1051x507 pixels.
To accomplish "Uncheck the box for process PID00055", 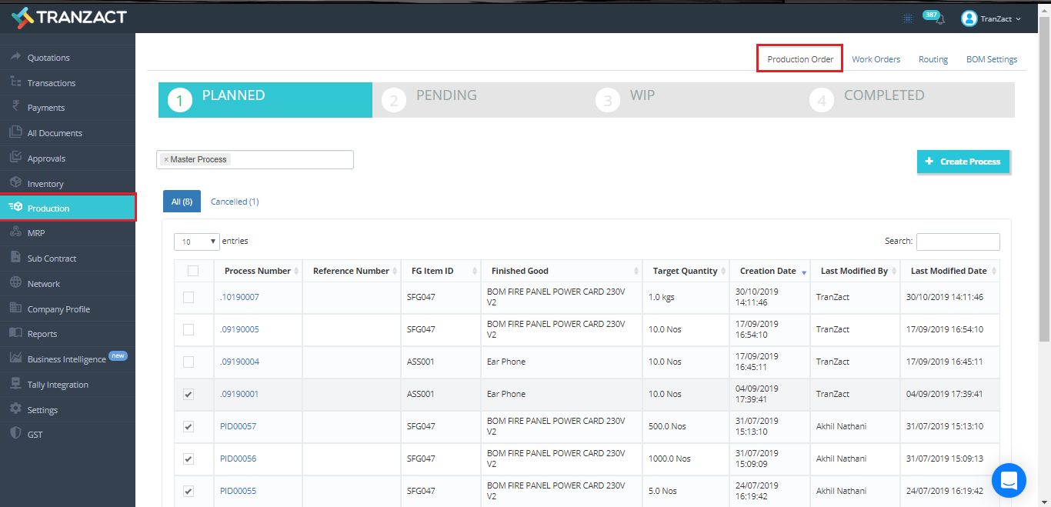I will pyautogui.click(x=189, y=491).
